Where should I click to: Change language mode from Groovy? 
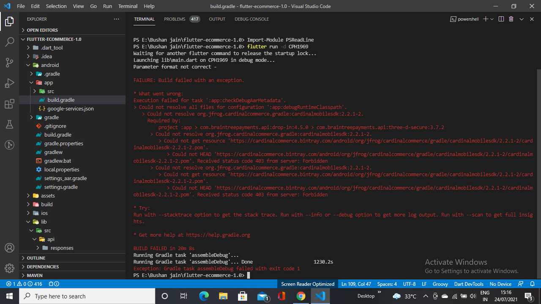click(440, 284)
